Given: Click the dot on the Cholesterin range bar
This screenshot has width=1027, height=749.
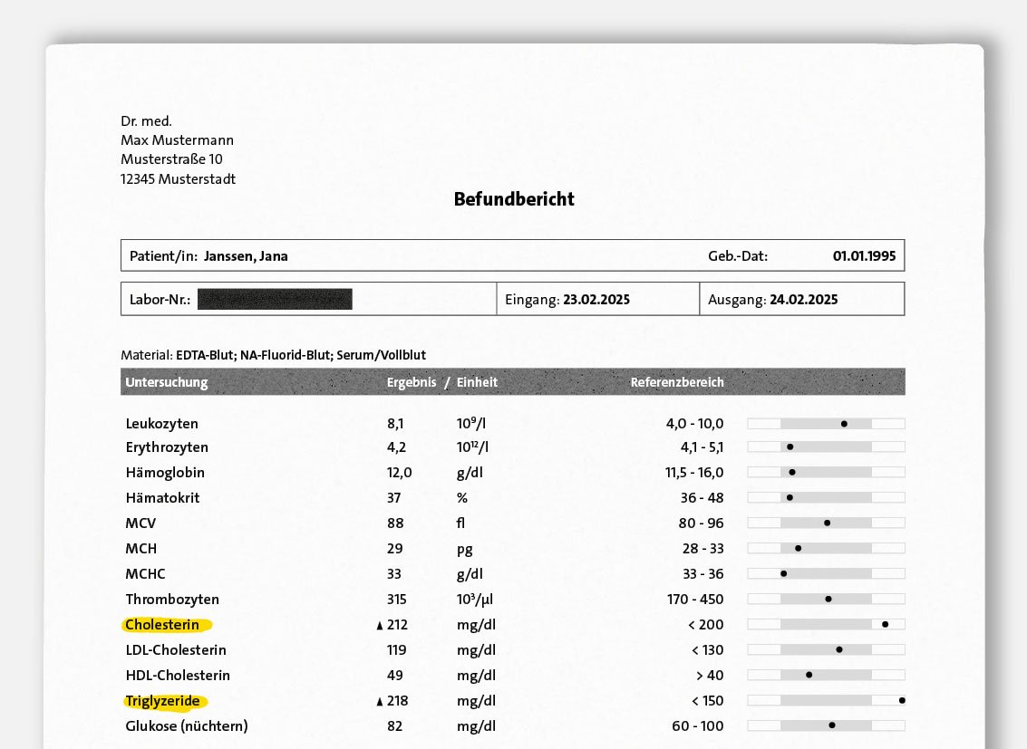Looking at the screenshot, I should [885, 625].
